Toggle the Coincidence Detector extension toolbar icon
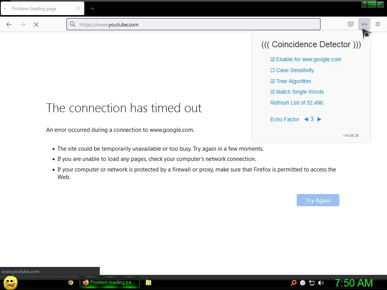 coord(364,24)
